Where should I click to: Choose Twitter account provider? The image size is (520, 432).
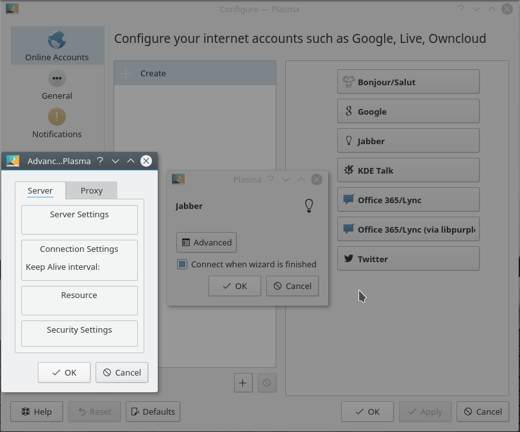[408, 259]
